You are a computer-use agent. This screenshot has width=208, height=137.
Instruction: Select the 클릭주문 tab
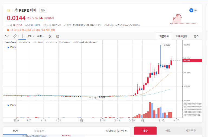(x=39, y=131)
